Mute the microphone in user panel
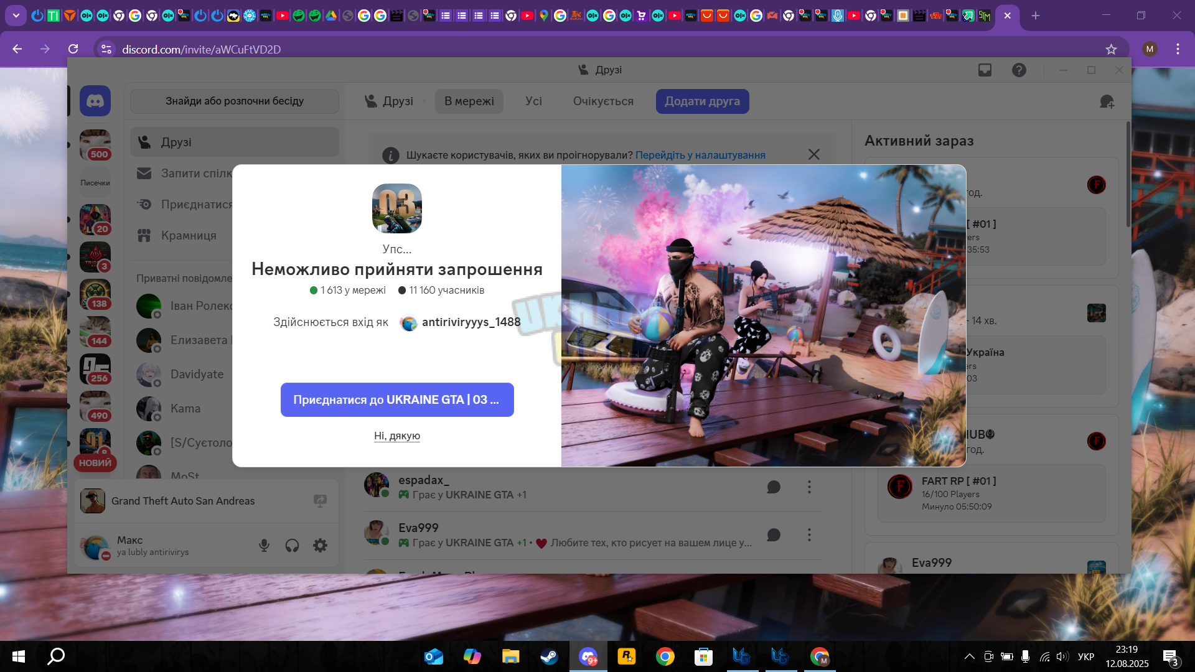 click(265, 546)
